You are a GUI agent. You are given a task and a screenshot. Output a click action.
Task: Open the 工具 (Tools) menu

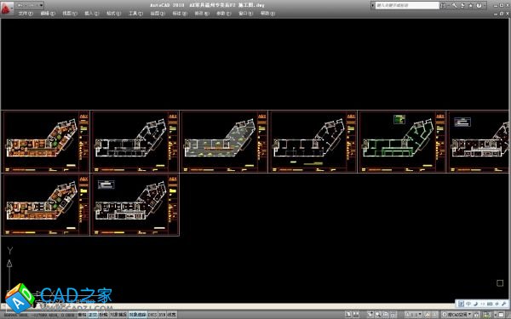135,14
